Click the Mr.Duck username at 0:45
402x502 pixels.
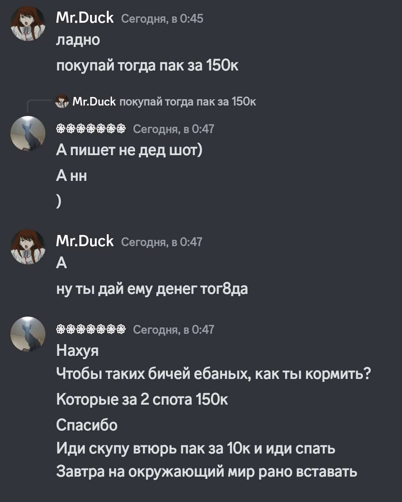[85, 18]
